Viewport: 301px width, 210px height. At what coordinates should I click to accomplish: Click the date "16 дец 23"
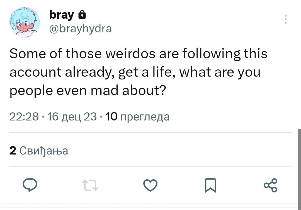click(x=72, y=117)
